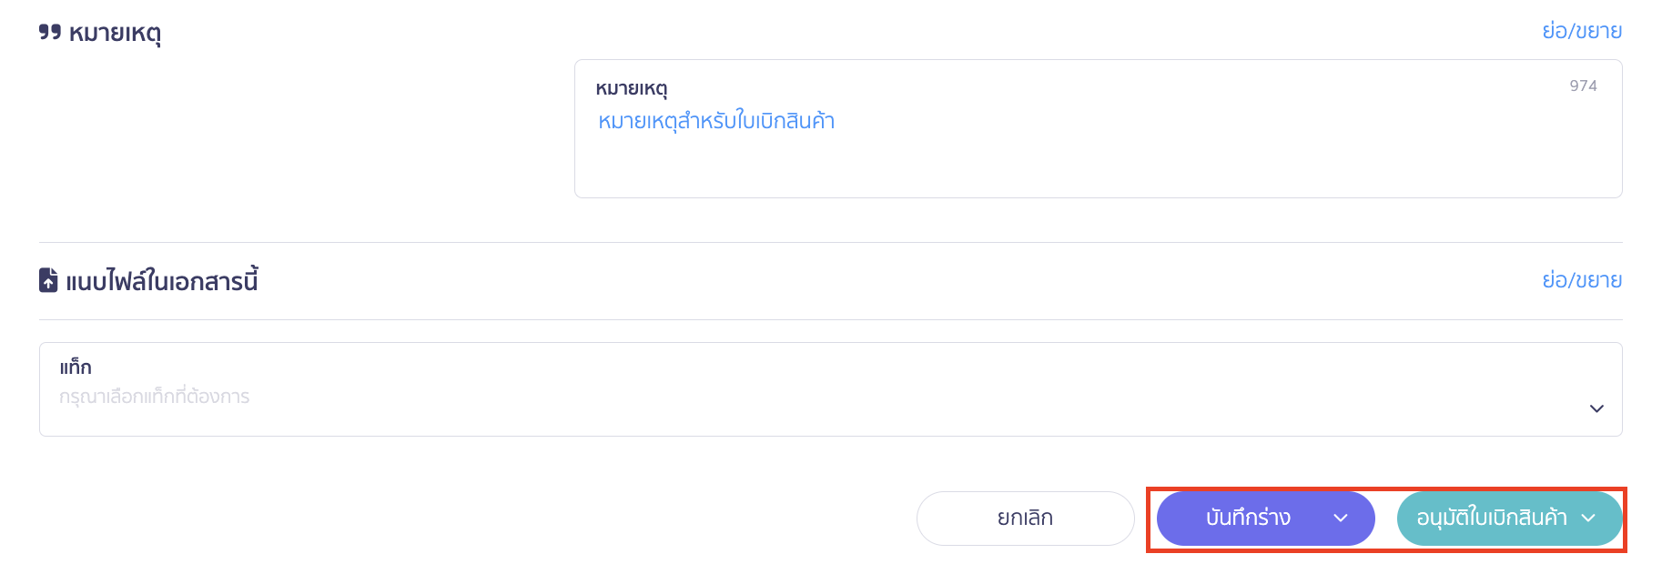
Task: Collapse the หมายเหตุ section using ย่อ/ขยาย
Action: [1585, 30]
